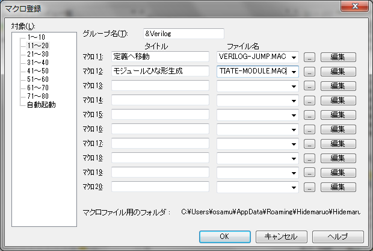Close the マクロ登録 dialog window
This screenshot has height=251, width=373.
coord(354,7)
